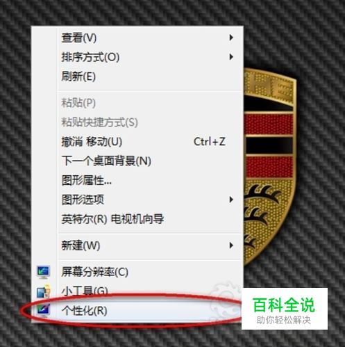Click the 百科全说 watermark logo
345x347 pixels.
285,309
